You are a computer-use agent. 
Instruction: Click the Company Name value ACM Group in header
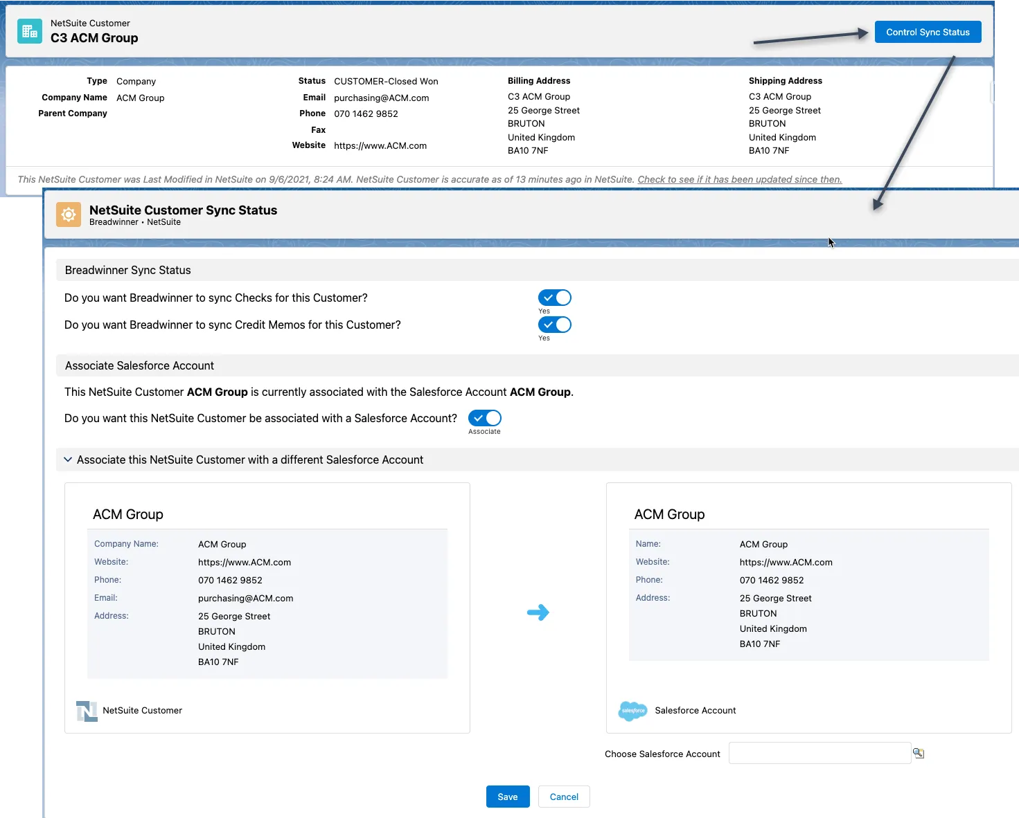[x=141, y=98]
